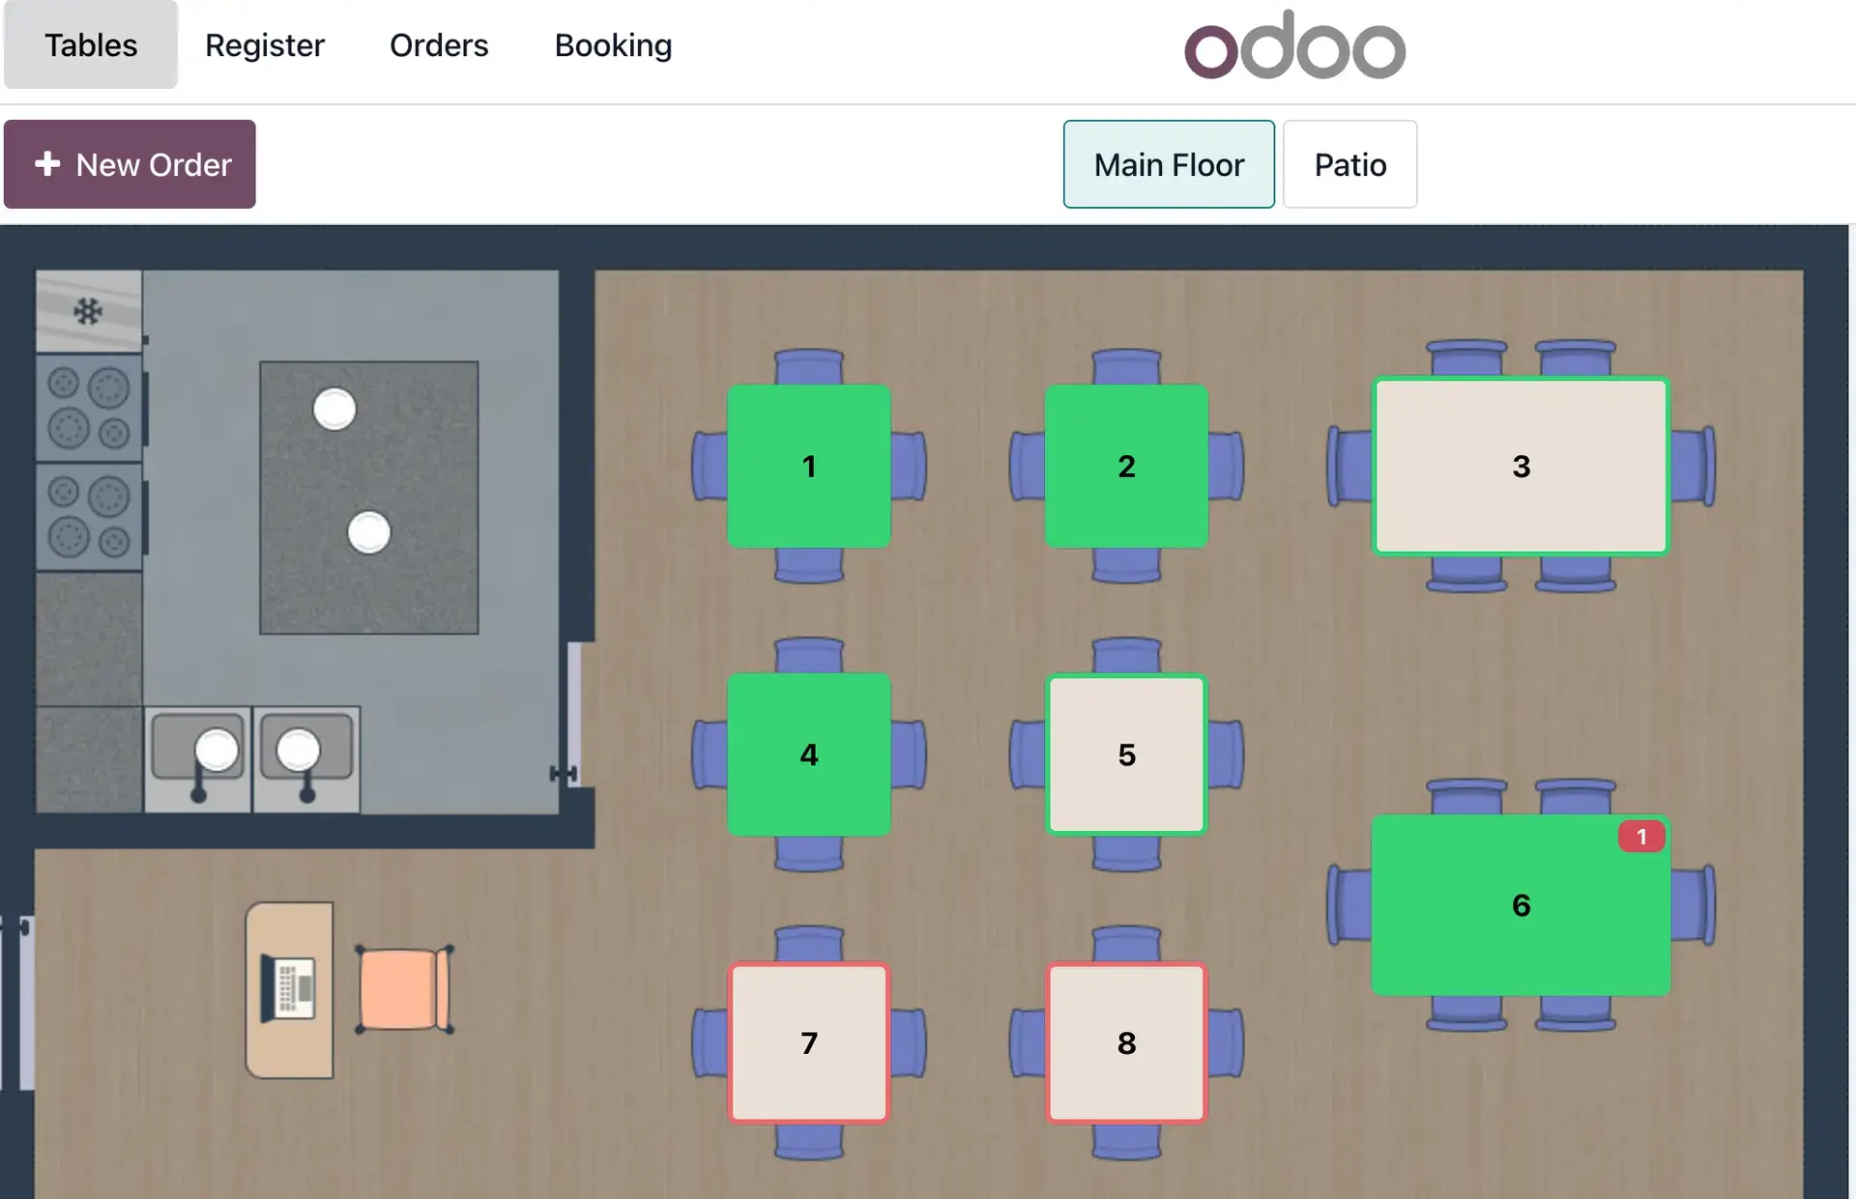Viewport: 1856px width, 1199px height.
Task: Click the freezer snowflake icon in the kitchen
Action: (x=88, y=311)
